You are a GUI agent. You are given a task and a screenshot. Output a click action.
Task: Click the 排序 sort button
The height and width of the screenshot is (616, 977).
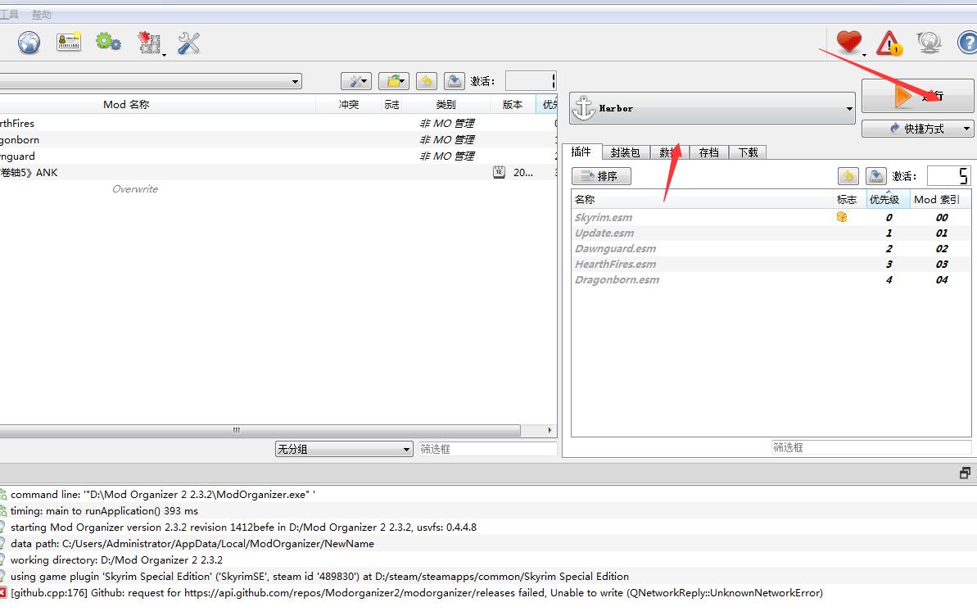click(601, 176)
